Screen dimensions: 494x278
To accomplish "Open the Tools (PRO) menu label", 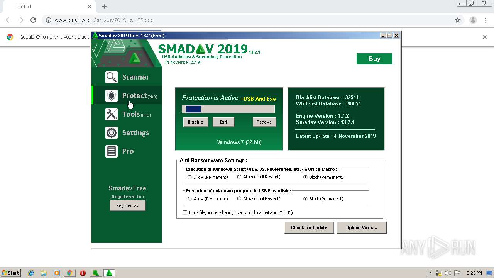I will click(x=136, y=114).
